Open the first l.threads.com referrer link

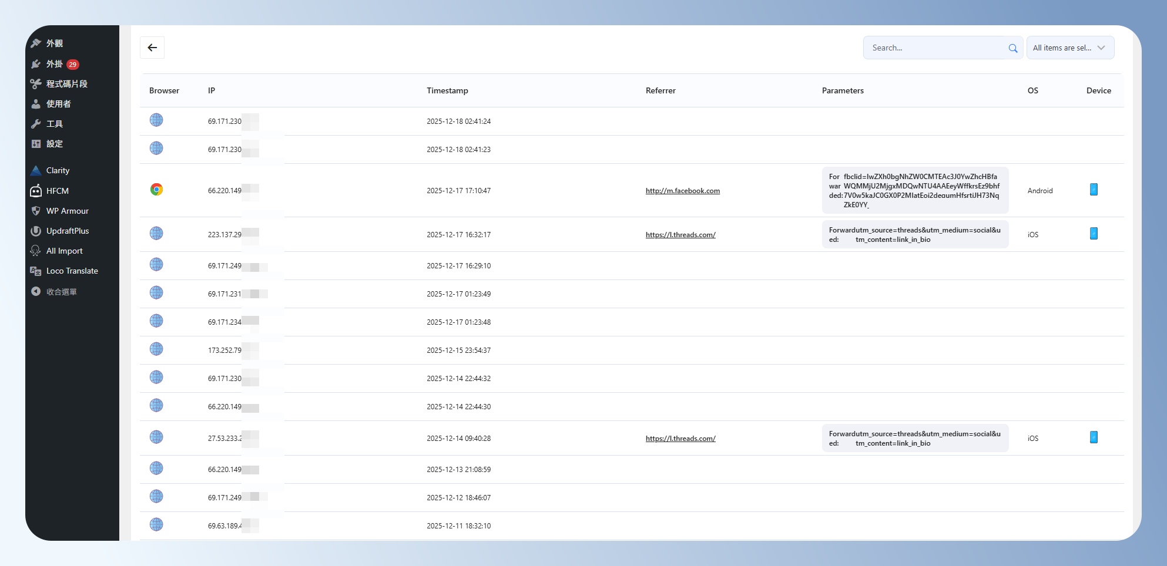click(680, 235)
